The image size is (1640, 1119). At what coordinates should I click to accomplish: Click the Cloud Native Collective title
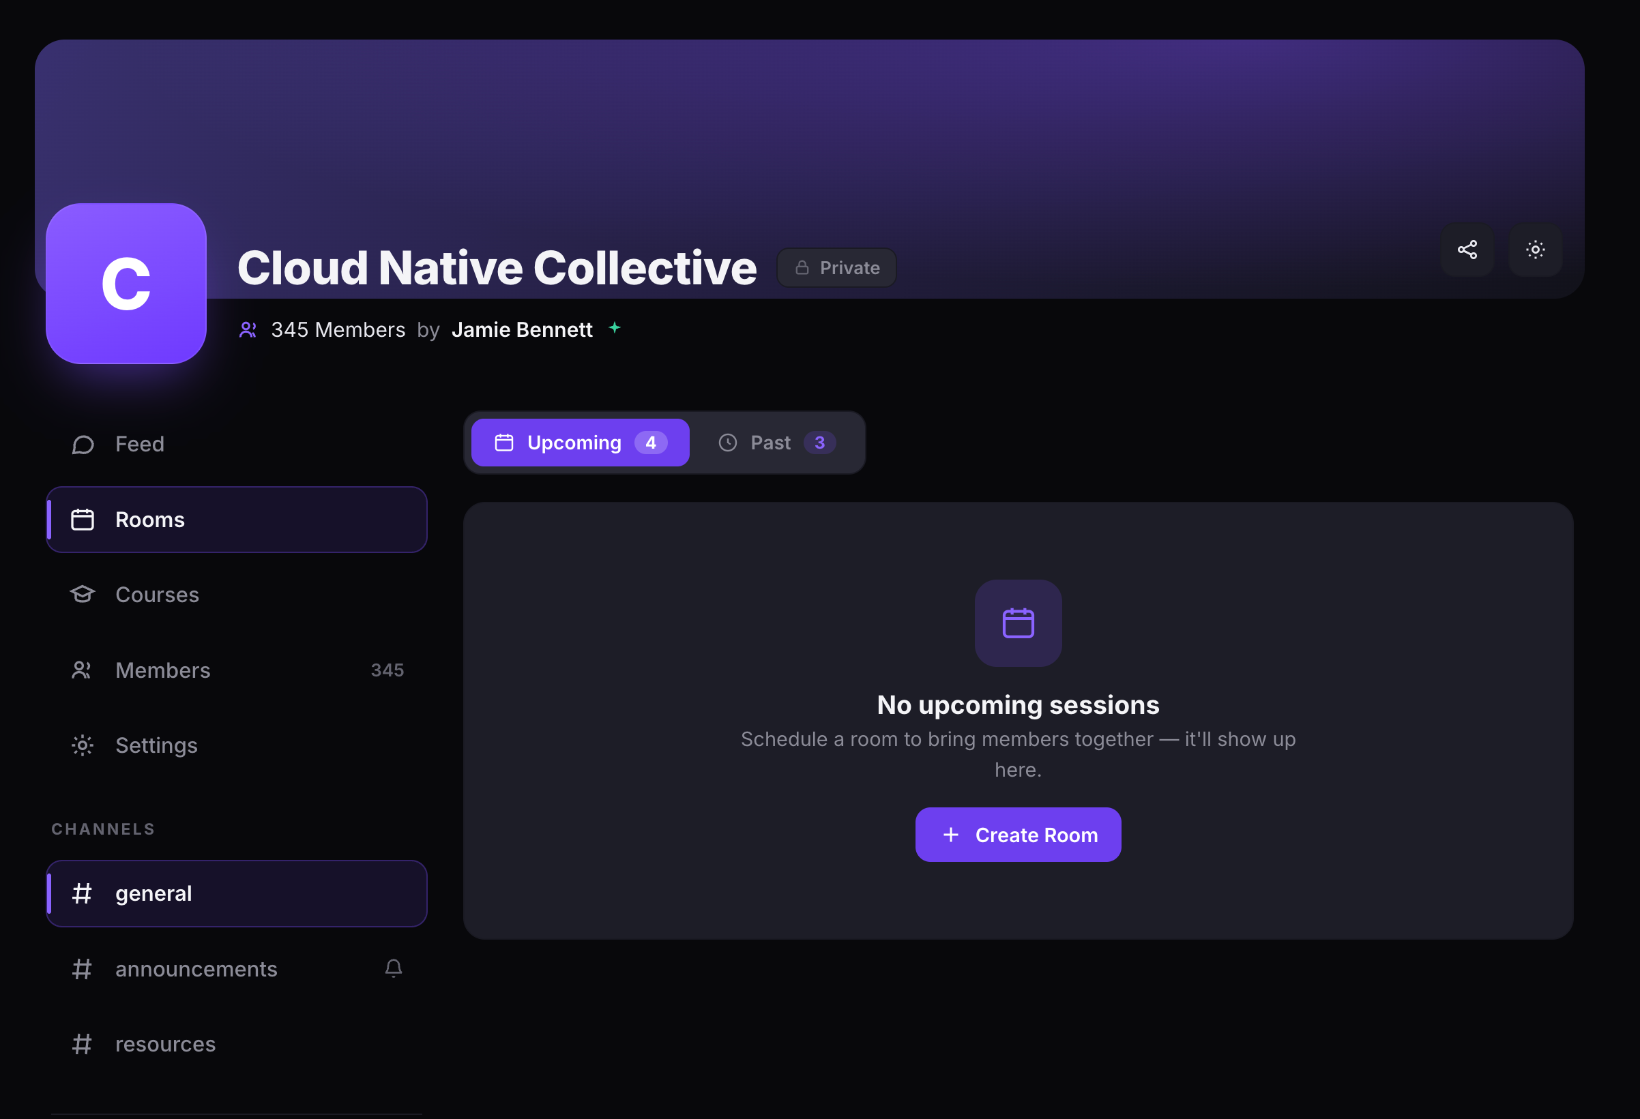497,268
